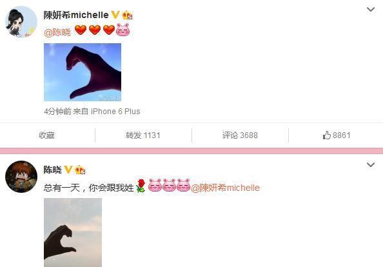Click the membership crown badge next to 陳妍希michelle
This screenshot has height=267, width=383.
(127, 15)
